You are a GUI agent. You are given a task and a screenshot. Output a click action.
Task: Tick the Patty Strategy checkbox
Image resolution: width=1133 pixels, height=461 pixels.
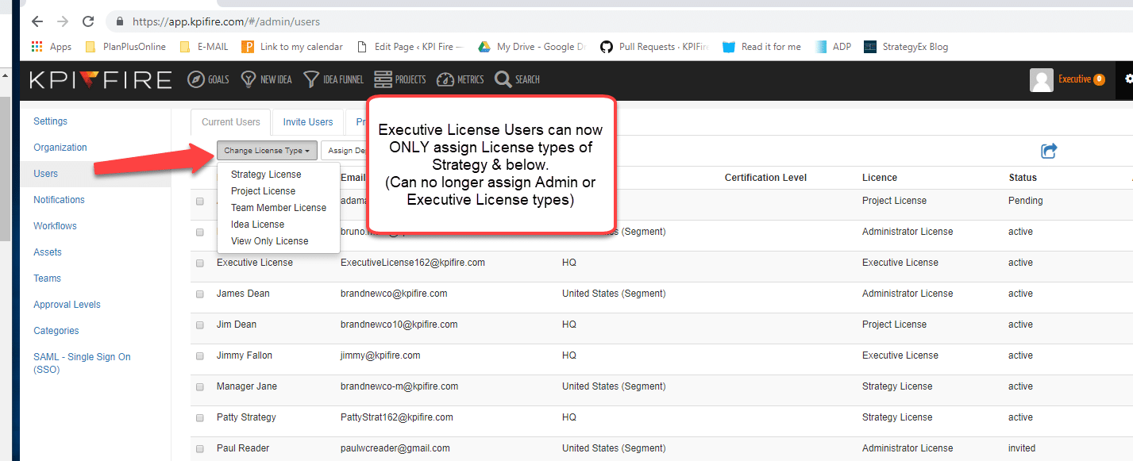[x=200, y=418]
